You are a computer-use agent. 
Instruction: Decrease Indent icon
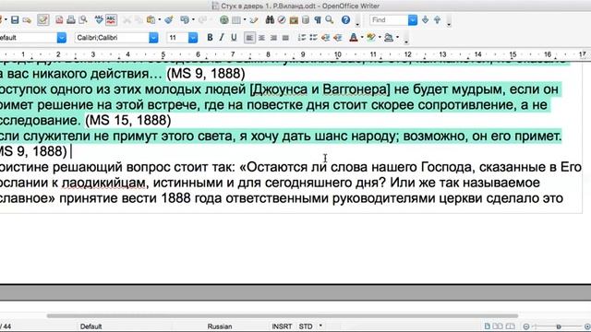click(x=326, y=38)
